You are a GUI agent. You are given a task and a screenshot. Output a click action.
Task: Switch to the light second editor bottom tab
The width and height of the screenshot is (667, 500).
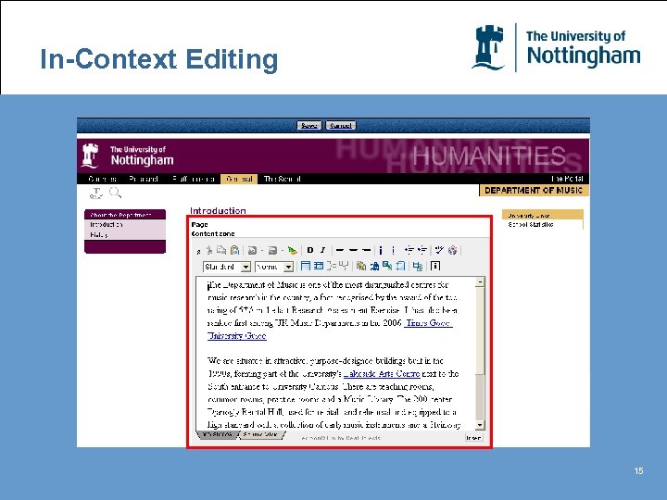click(261, 434)
